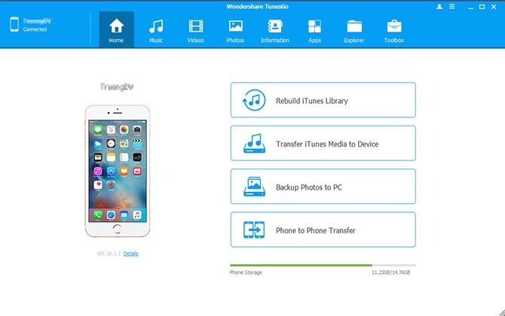The width and height of the screenshot is (505, 316).
Task: Open the Explorer tab
Action: (x=354, y=29)
